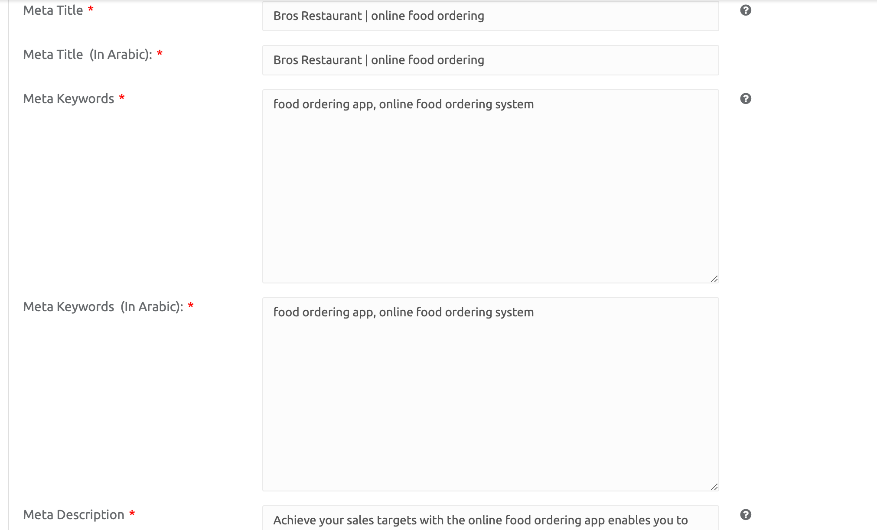This screenshot has height=530, width=877.
Task: Click resize corner of Arabic Meta Keywords textarea
Action: coord(714,487)
